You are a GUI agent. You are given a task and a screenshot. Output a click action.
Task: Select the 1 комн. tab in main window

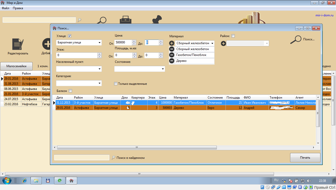(43, 66)
